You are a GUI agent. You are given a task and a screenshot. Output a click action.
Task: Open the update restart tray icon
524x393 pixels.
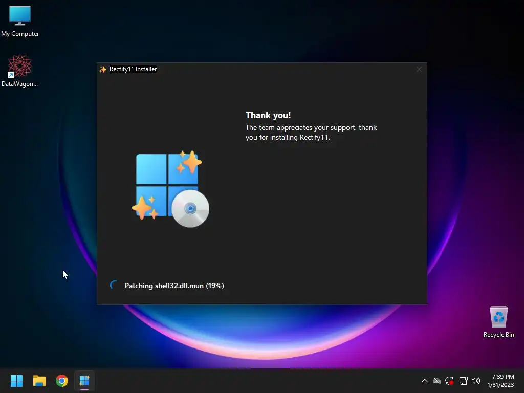coord(449,381)
